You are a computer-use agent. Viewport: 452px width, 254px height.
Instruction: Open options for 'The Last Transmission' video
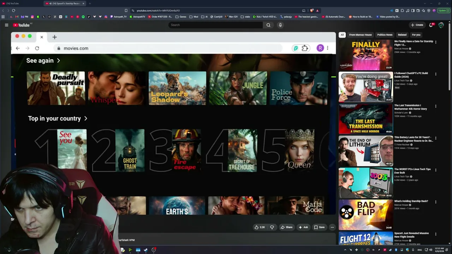[x=436, y=106]
